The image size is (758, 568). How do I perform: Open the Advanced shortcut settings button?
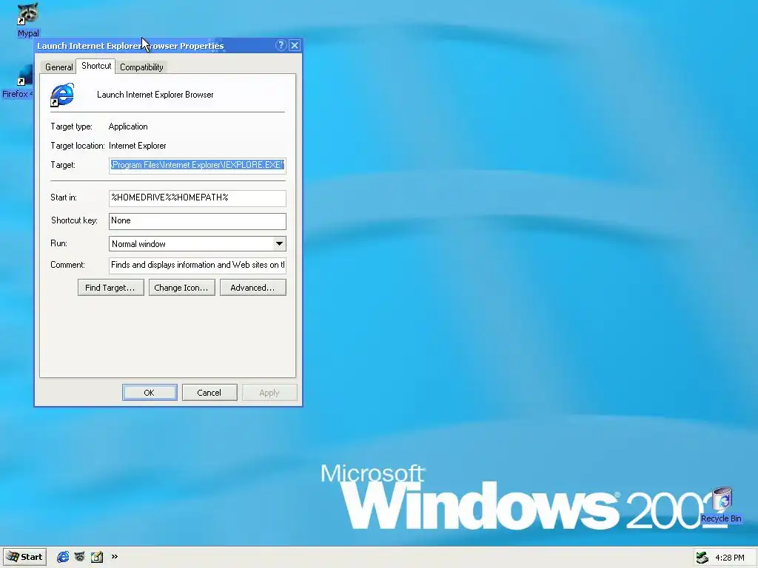(x=253, y=288)
